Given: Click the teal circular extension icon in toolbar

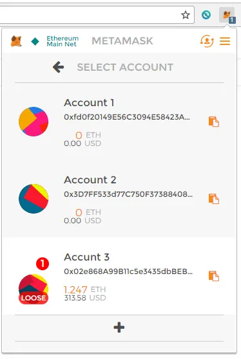Looking at the screenshot, I should (x=206, y=15).
